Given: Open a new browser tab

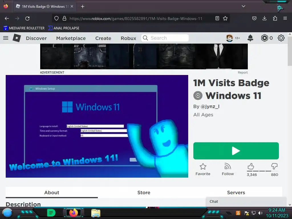Looking at the screenshot, I should [x=83, y=7].
